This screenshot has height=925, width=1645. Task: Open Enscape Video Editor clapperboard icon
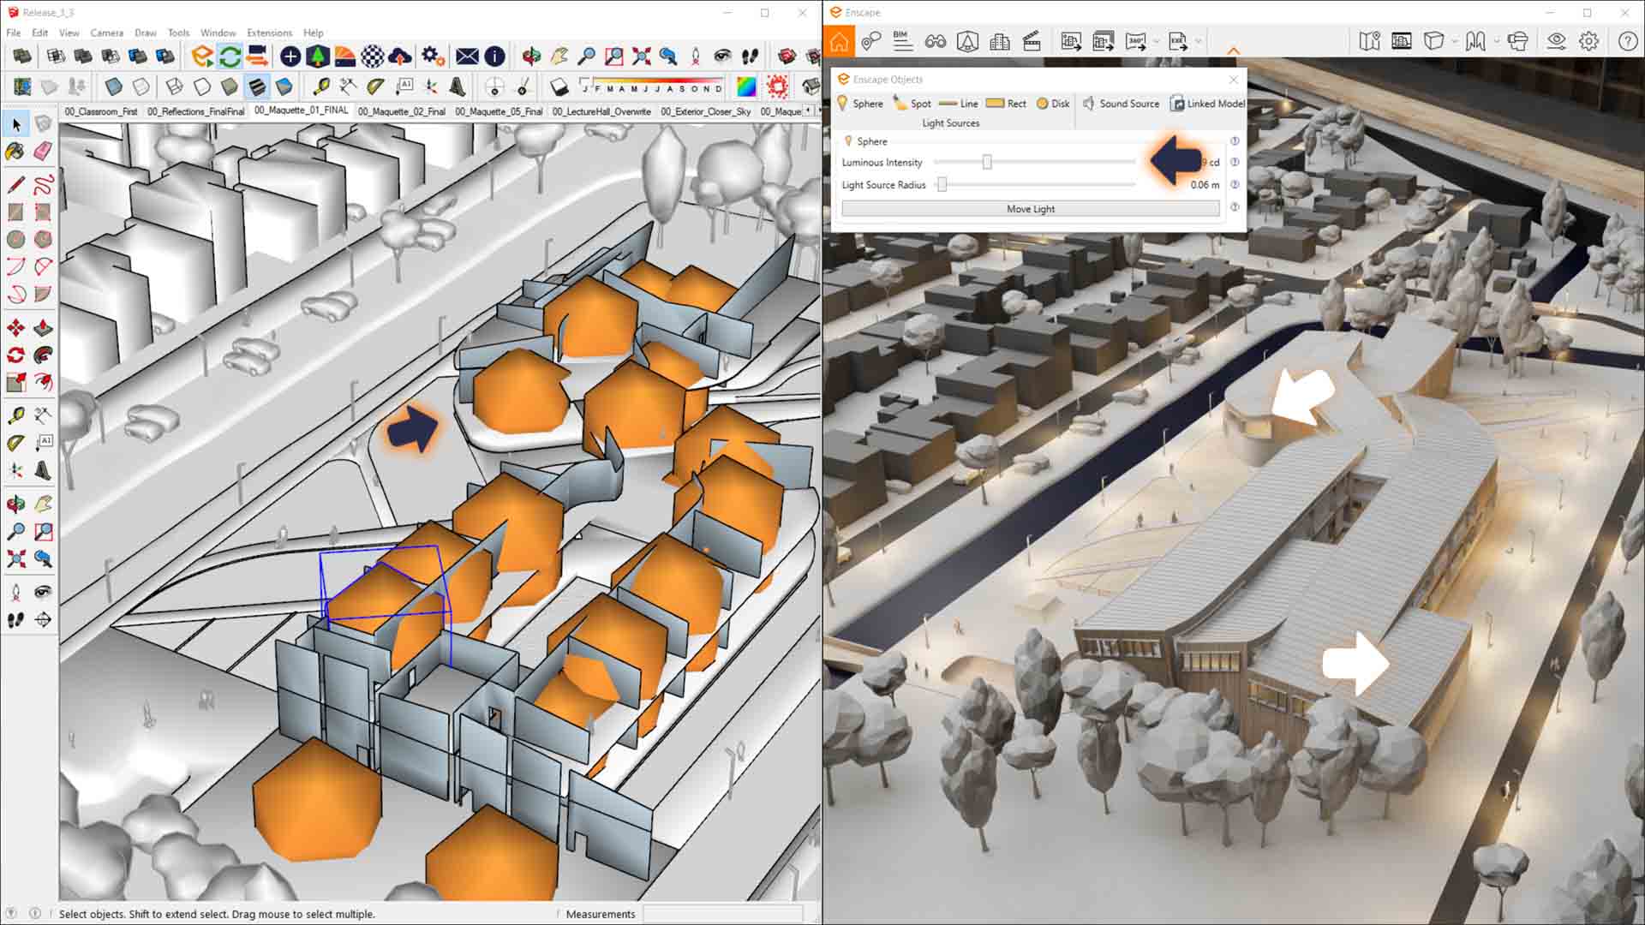coord(1032,41)
